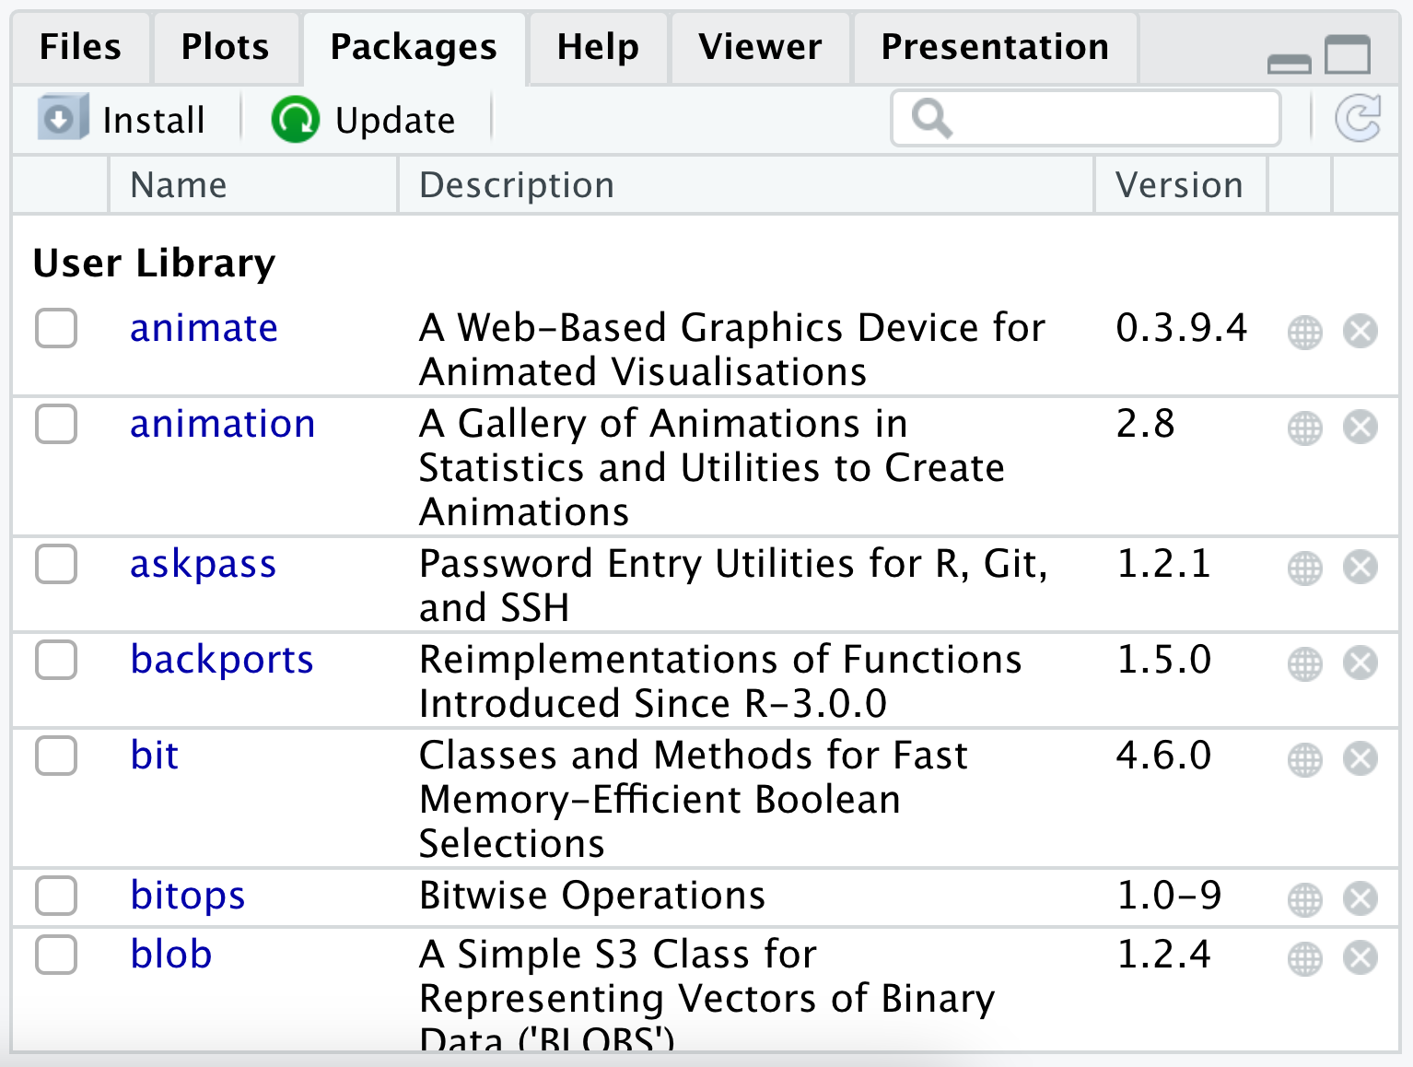Check the bit package checkbox

[55, 756]
